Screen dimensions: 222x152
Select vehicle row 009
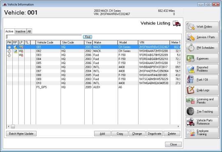[93, 79]
